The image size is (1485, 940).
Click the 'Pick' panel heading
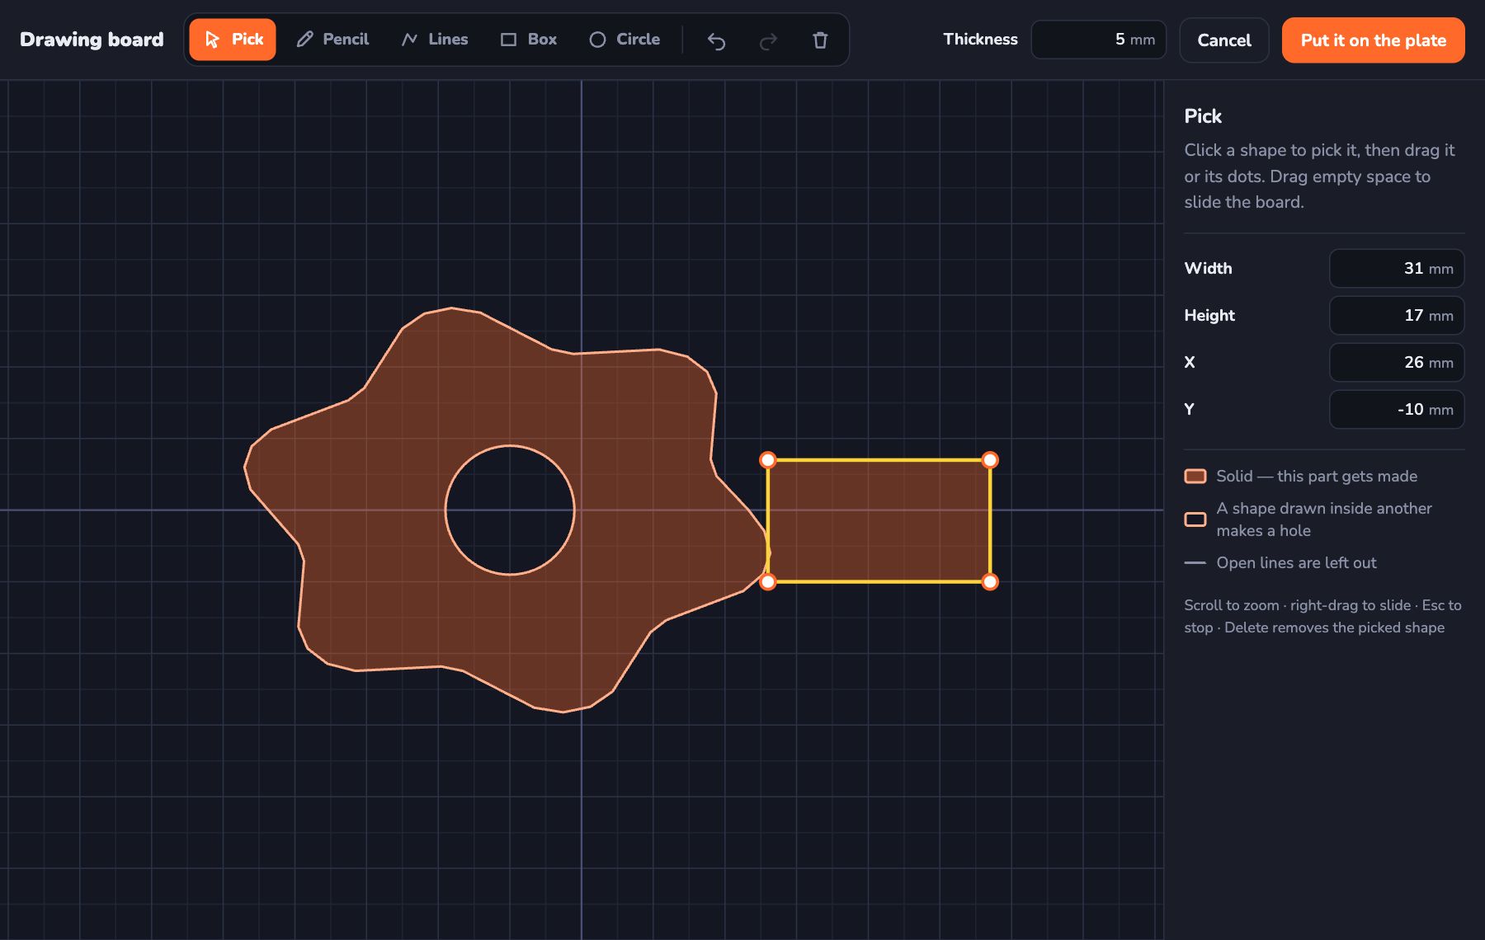click(x=1203, y=116)
